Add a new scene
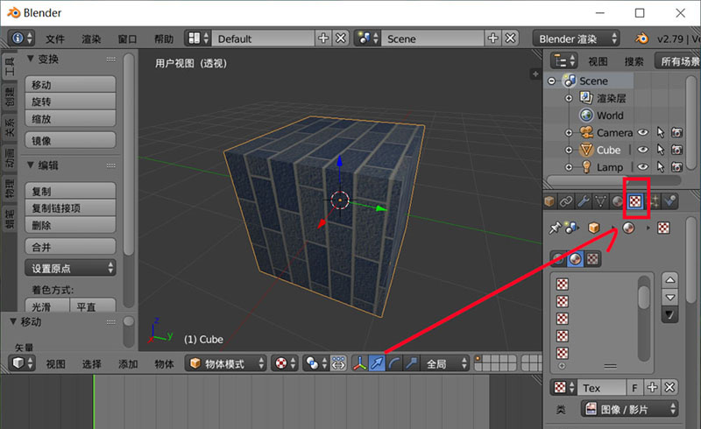The height and width of the screenshot is (429, 701). [493, 39]
